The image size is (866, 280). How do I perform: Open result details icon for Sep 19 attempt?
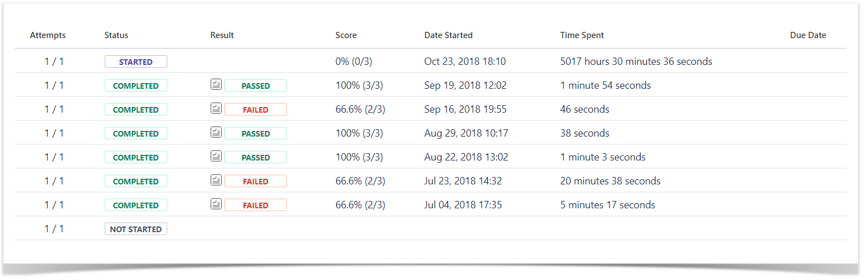tap(216, 85)
